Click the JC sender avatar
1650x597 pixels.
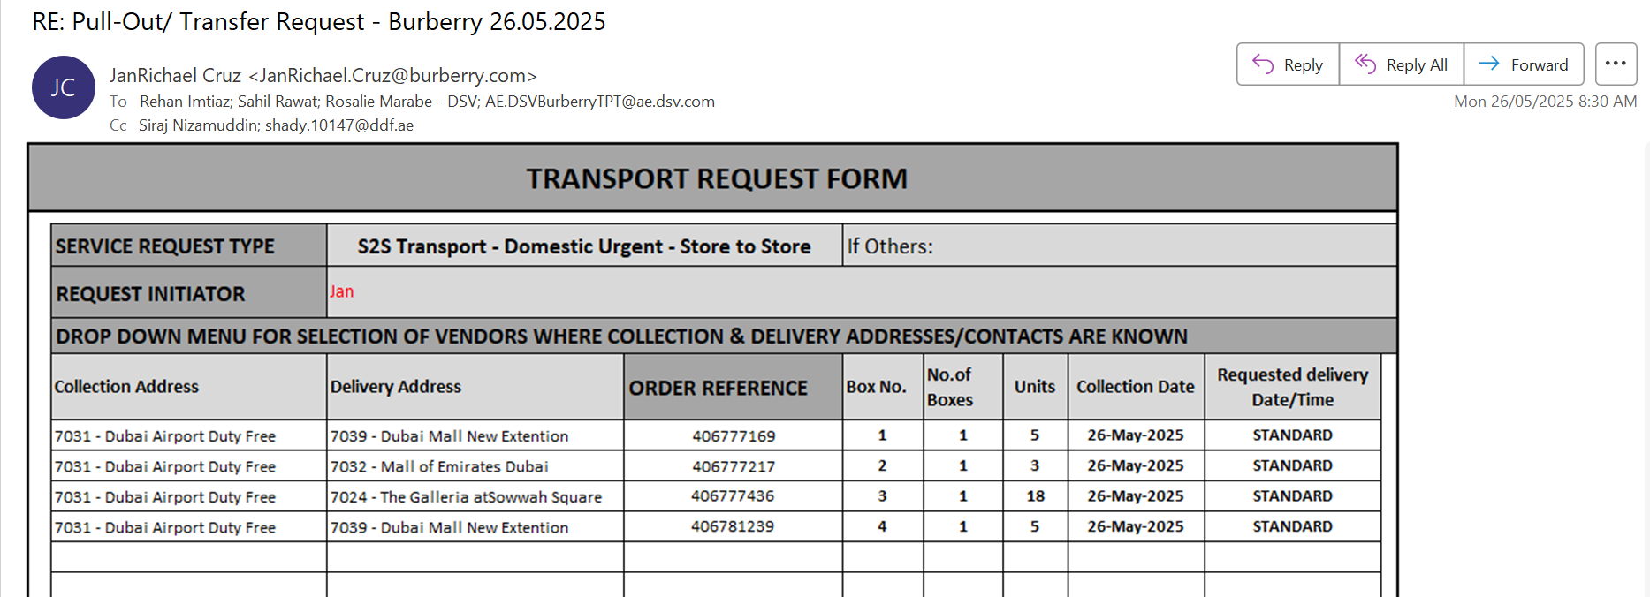pyautogui.click(x=64, y=87)
